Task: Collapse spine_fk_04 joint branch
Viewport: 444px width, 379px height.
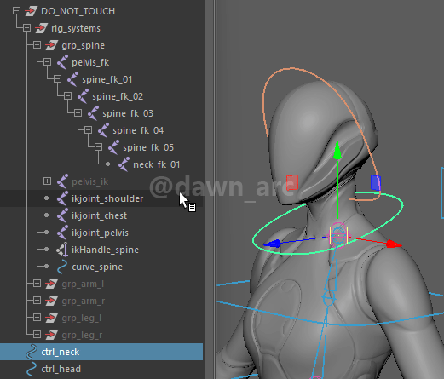Action: pos(88,130)
